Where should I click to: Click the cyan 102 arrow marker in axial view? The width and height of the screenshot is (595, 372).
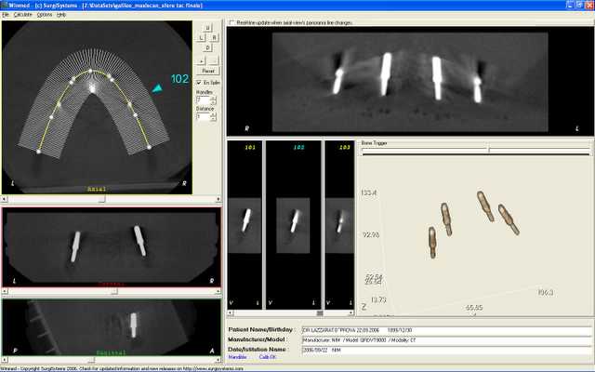(157, 88)
